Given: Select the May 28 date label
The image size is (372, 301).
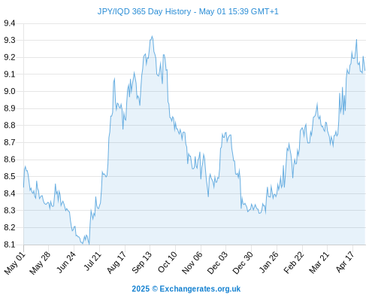Looking at the screenshot, I should coord(40,263).
